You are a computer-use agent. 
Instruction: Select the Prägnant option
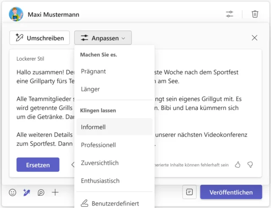pyautogui.click(x=94, y=71)
